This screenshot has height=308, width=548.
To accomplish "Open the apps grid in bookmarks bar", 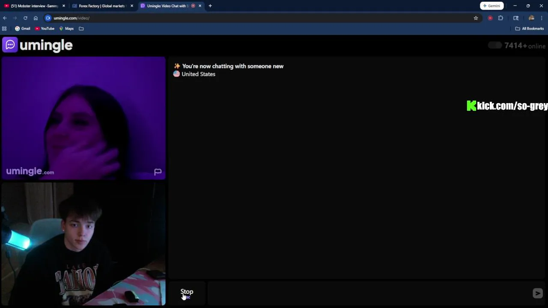I will coord(4,29).
